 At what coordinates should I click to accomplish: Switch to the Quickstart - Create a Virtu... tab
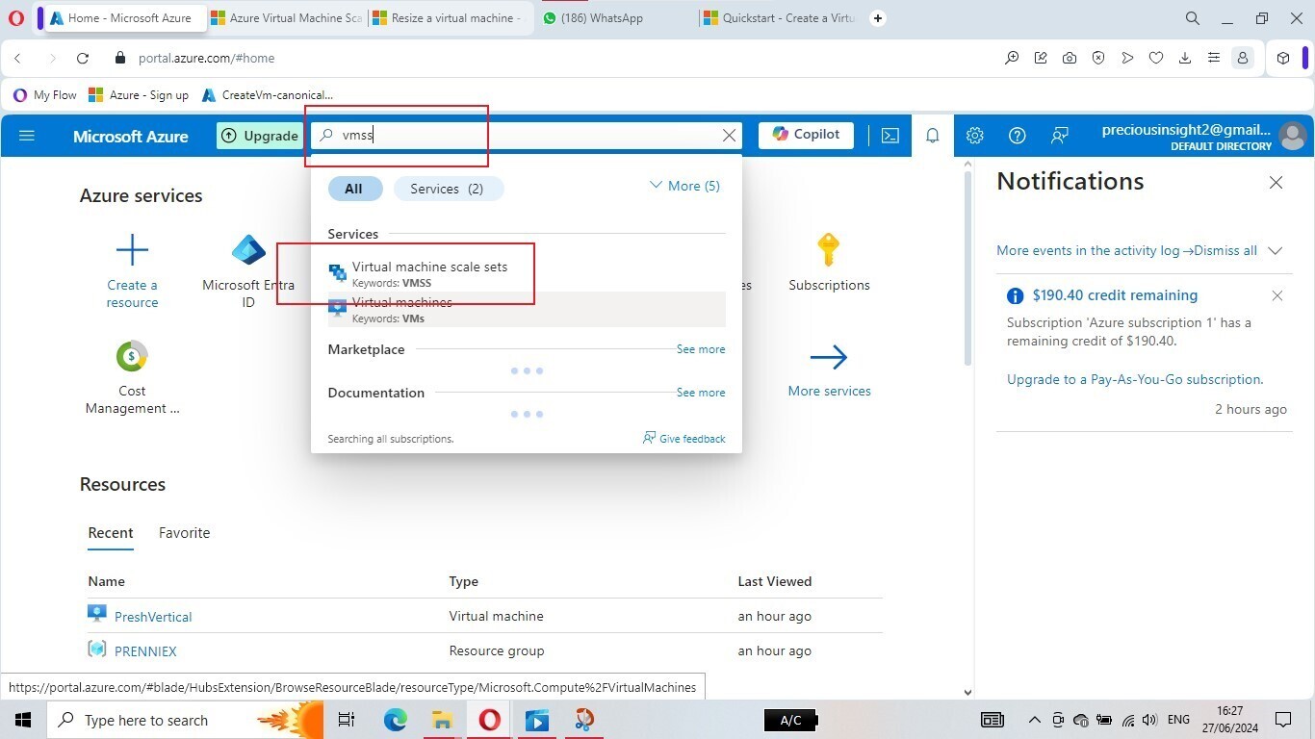tap(778, 18)
